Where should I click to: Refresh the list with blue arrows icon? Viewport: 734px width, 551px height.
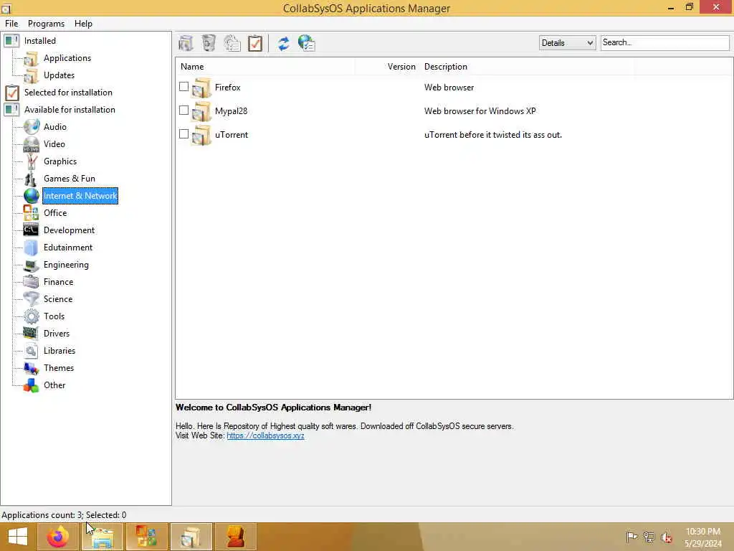click(x=283, y=43)
